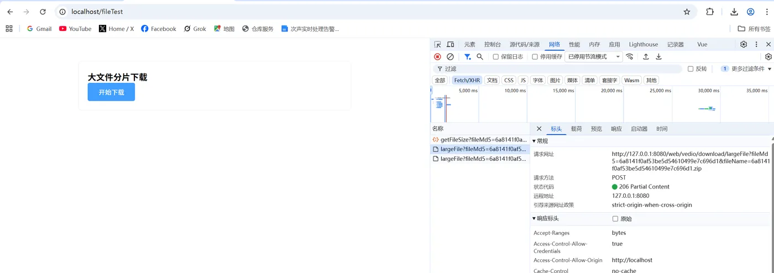Viewport: 774px width, 273px height.
Task: Open the Home / X bookmark
Action: pyautogui.click(x=117, y=29)
